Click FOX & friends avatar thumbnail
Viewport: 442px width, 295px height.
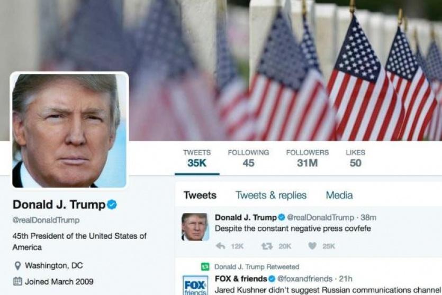tap(195, 285)
